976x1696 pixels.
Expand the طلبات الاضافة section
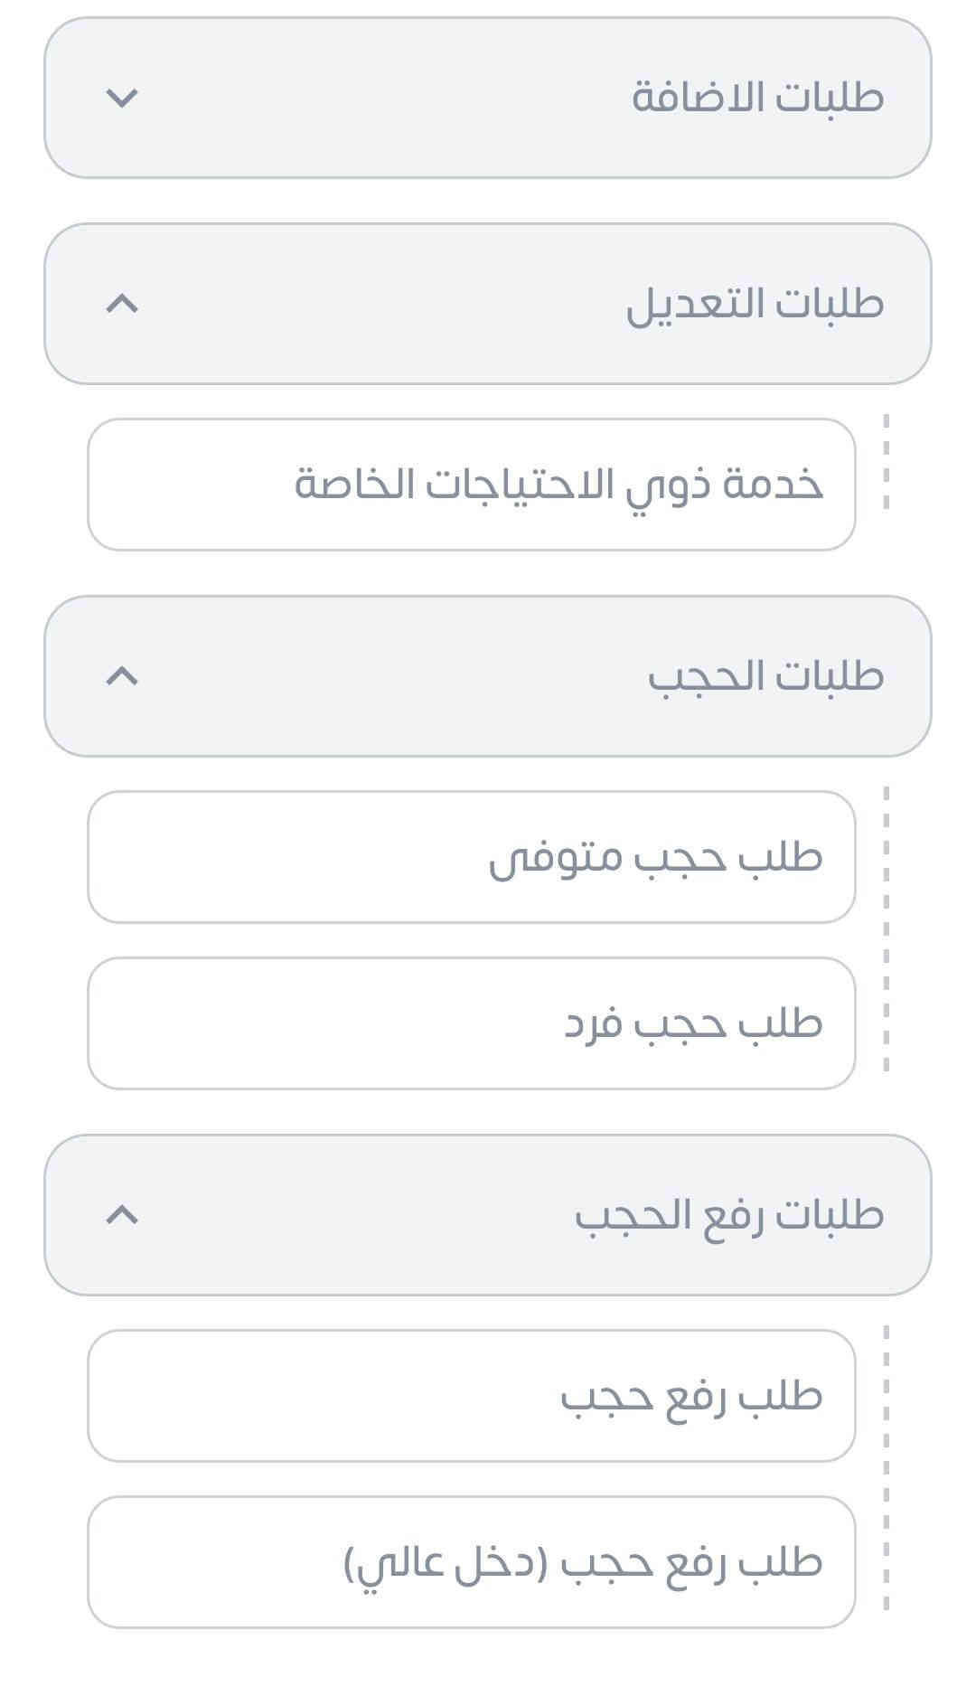coord(488,98)
